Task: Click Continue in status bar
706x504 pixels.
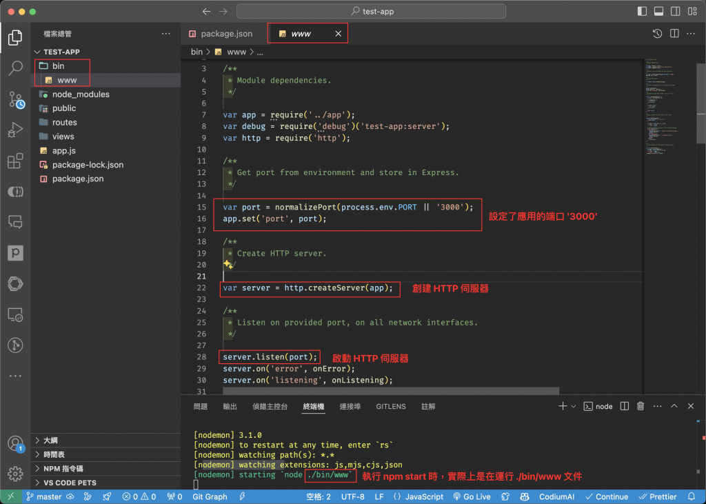Action: pos(607,497)
